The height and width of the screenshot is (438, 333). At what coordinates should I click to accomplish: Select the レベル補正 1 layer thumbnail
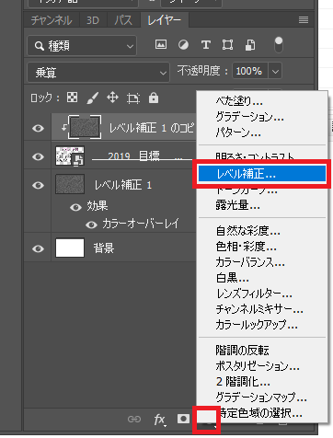(70, 184)
